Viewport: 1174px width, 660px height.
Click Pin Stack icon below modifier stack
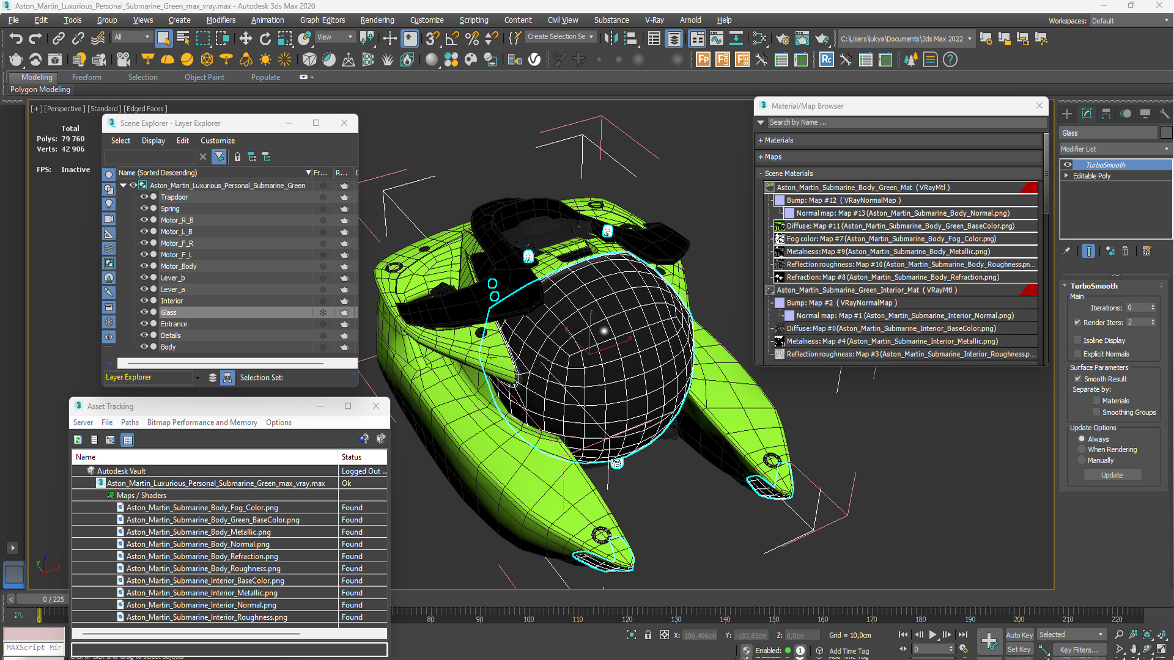tap(1067, 251)
